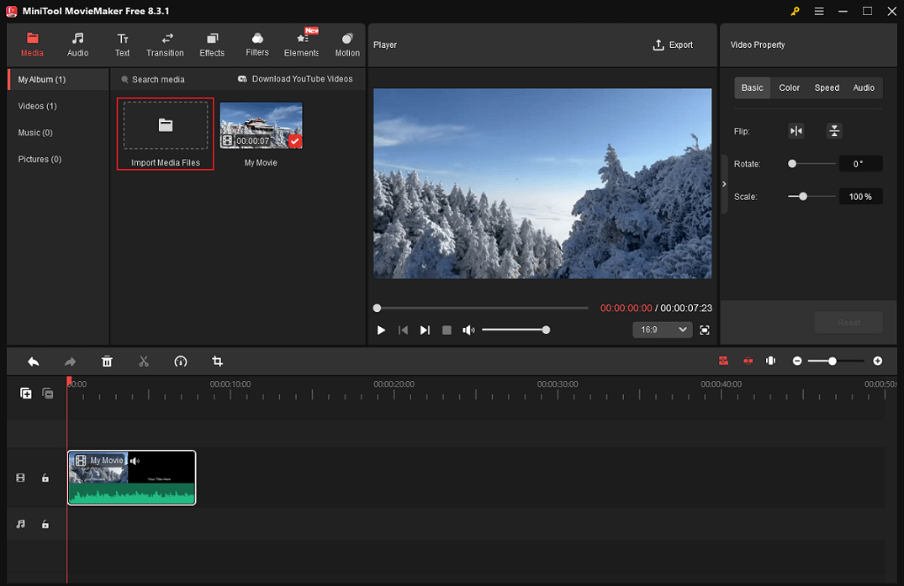Open the Motion panel
Image resolution: width=904 pixels, height=586 pixels.
346,44
